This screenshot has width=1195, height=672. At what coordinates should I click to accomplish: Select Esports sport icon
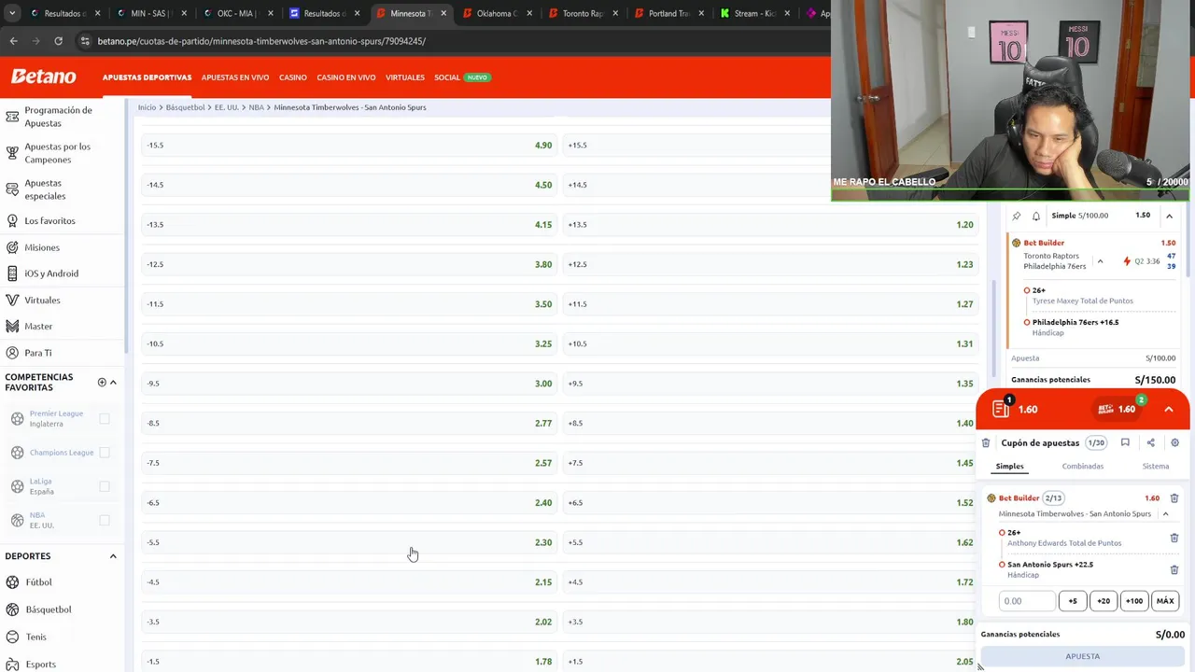point(12,664)
